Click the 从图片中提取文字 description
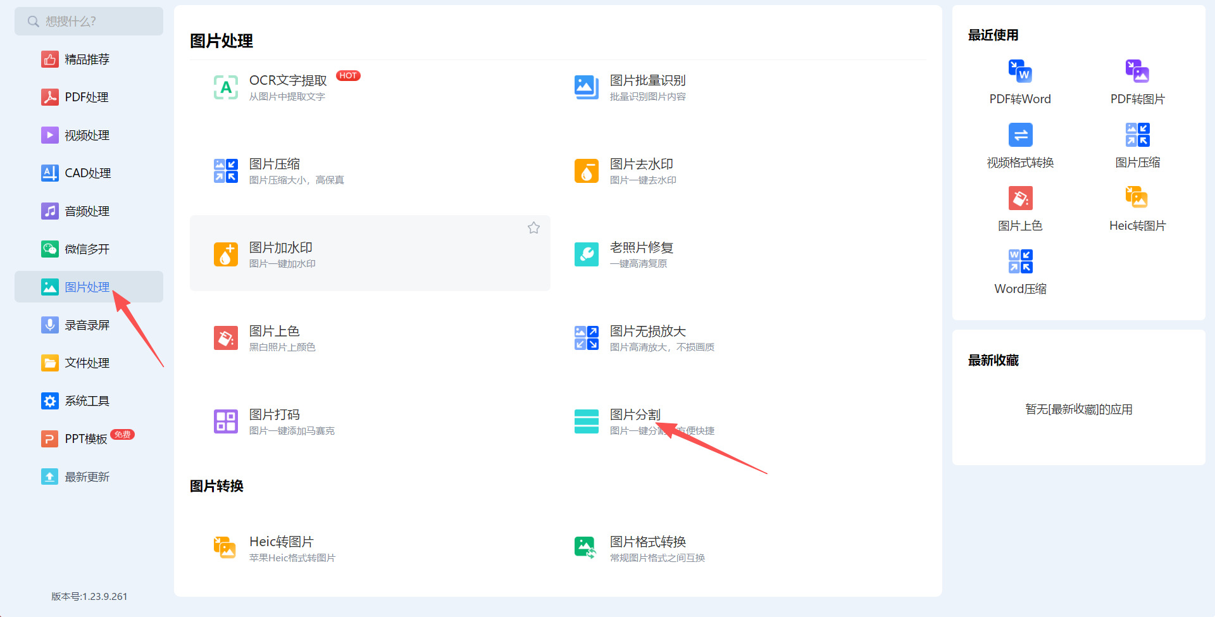1215x617 pixels. coord(287,97)
